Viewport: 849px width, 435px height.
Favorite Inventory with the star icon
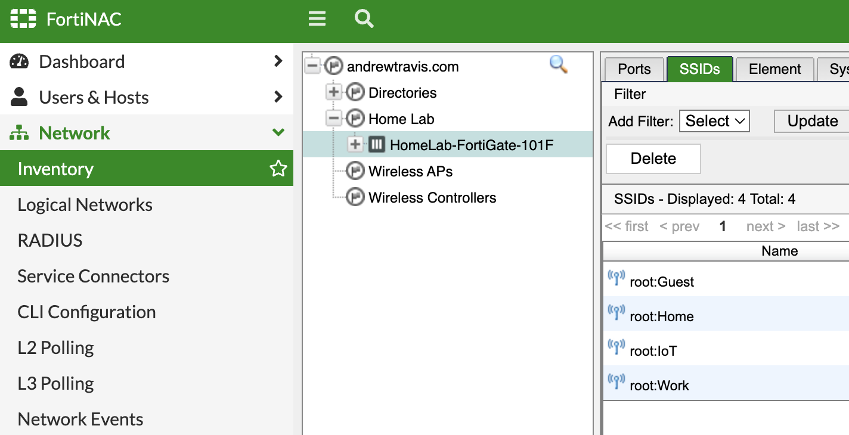coord(278,169)
